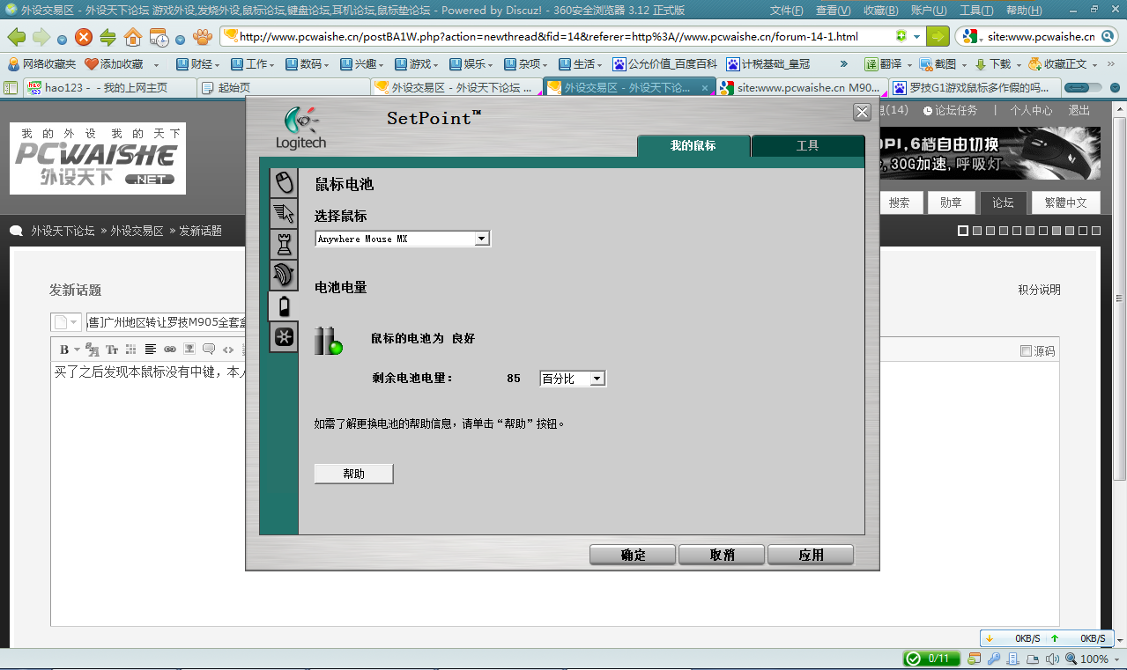Click the 0/11 security status in taskbar
The width and height of the screenshot is (1127, 670).
pos(931,658)
